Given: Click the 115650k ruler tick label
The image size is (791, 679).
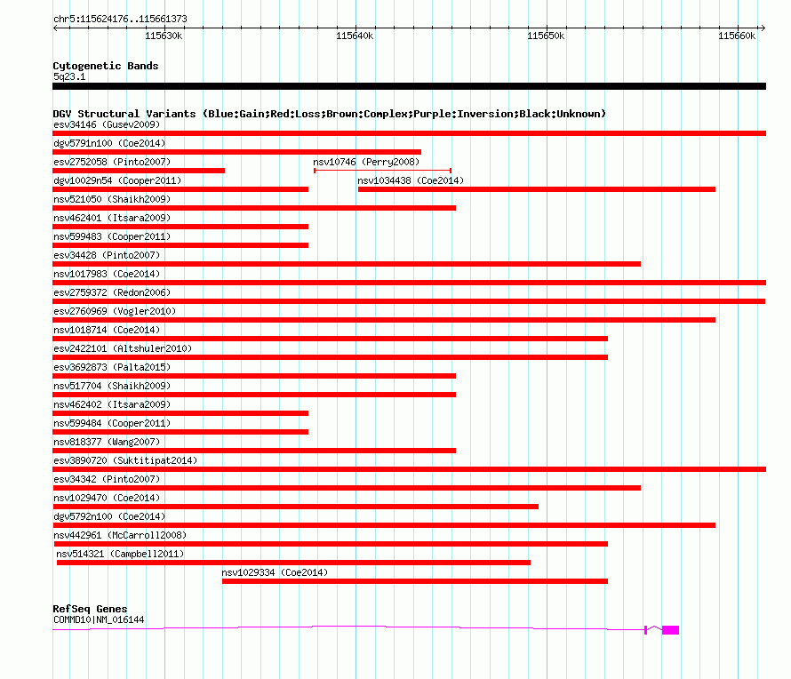Looking at the screenshot, I should tap(546, 36).
